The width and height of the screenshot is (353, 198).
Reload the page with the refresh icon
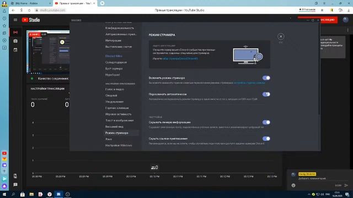coord(29,10)
